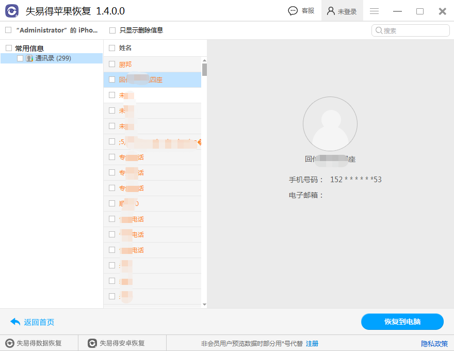
Task: Click the app logo icon in title bar
Action: [12, 11]
